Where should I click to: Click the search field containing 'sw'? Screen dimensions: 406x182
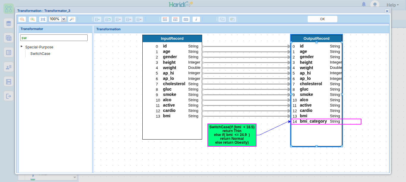[x=54, y=38]
